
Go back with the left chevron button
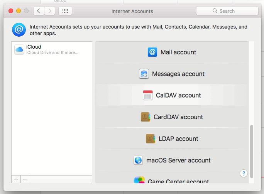click(39, 11)
